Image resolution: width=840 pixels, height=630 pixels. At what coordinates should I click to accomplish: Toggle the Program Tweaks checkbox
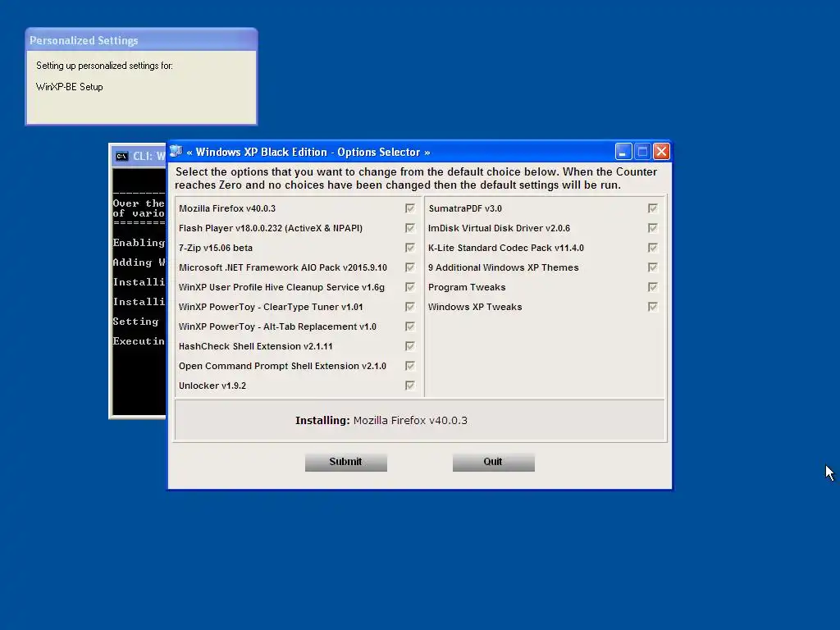pyautogui.click(x=652, y=287)
